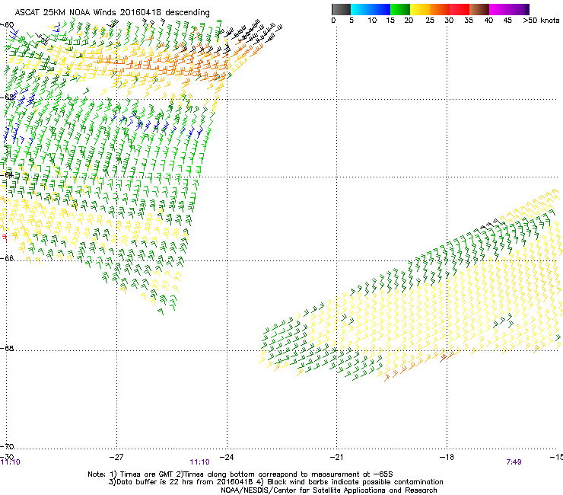Click the -68 latitude axis label
This screenshot has height=495, width=563.
[x=7, y=348]
